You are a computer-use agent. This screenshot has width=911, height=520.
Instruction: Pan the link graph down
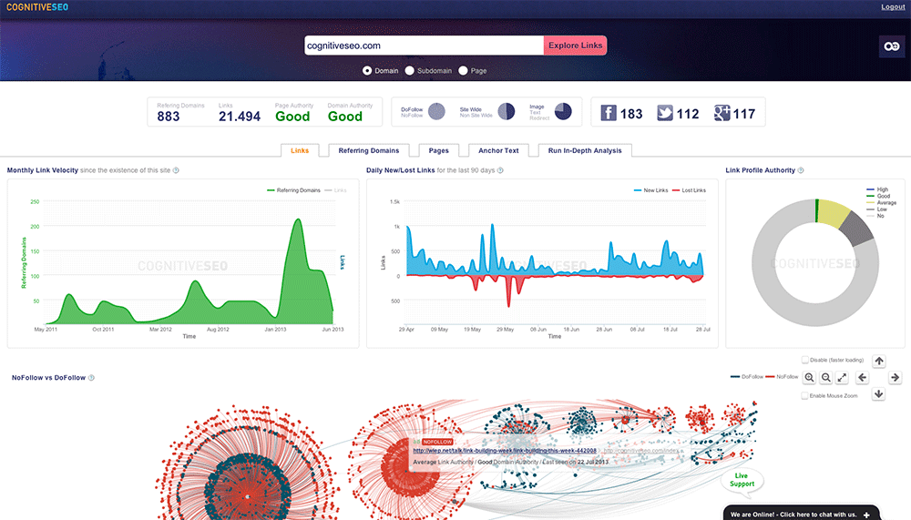(879, 394)
